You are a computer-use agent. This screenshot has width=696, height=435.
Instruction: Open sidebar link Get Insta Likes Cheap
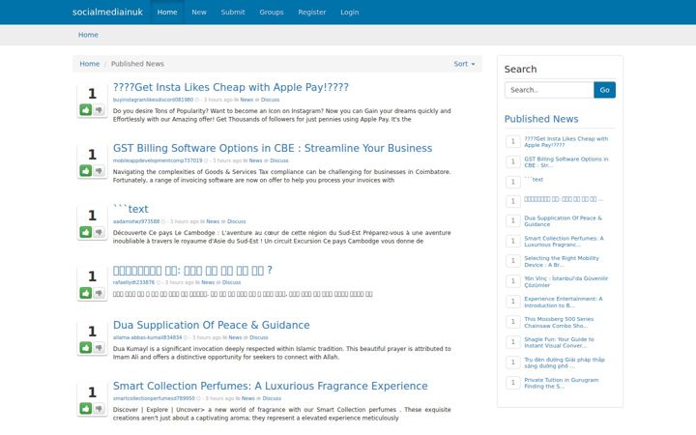click(x=565, y=141)
